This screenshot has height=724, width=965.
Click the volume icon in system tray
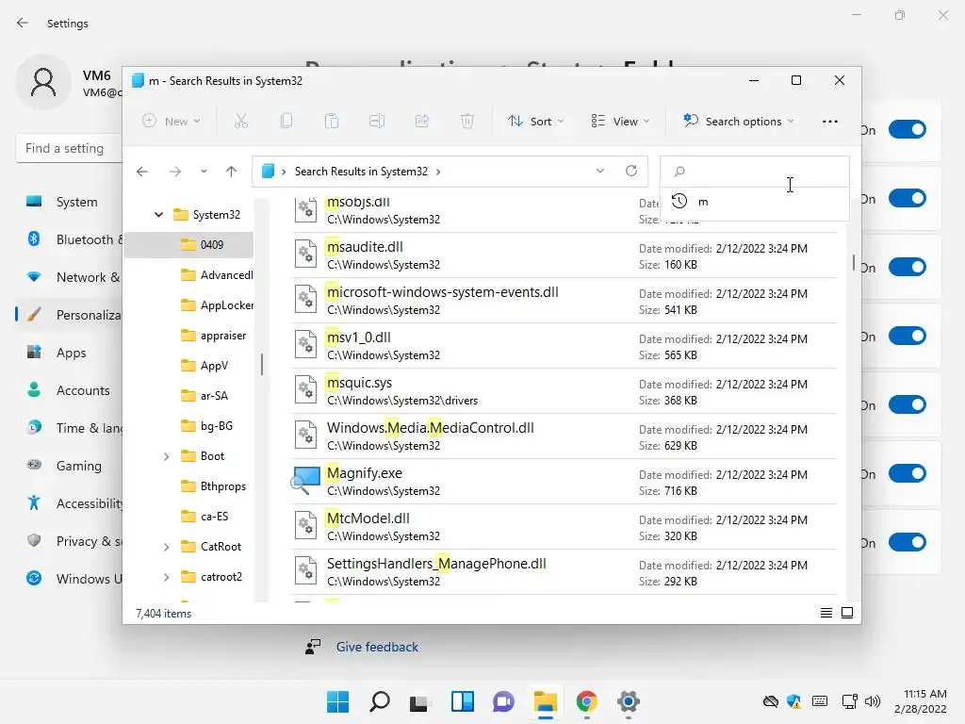(x=872, y=701)
